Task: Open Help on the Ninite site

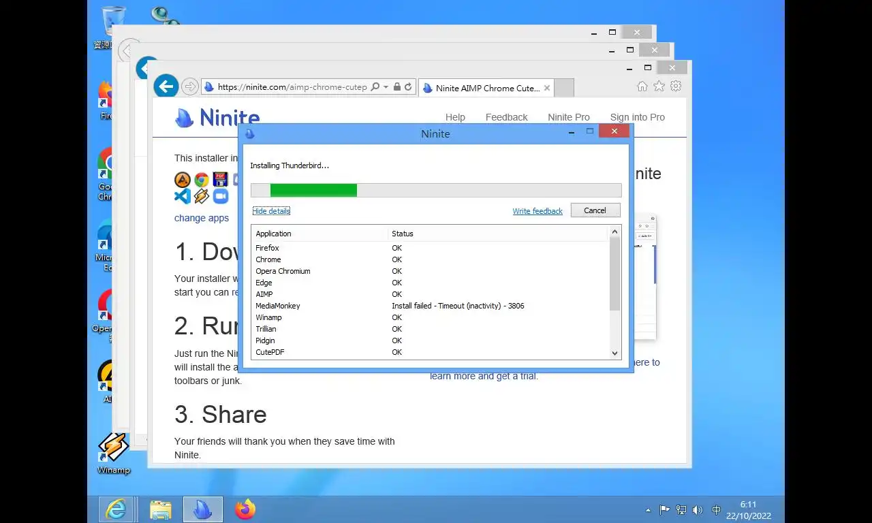Action: click(455, 117)
